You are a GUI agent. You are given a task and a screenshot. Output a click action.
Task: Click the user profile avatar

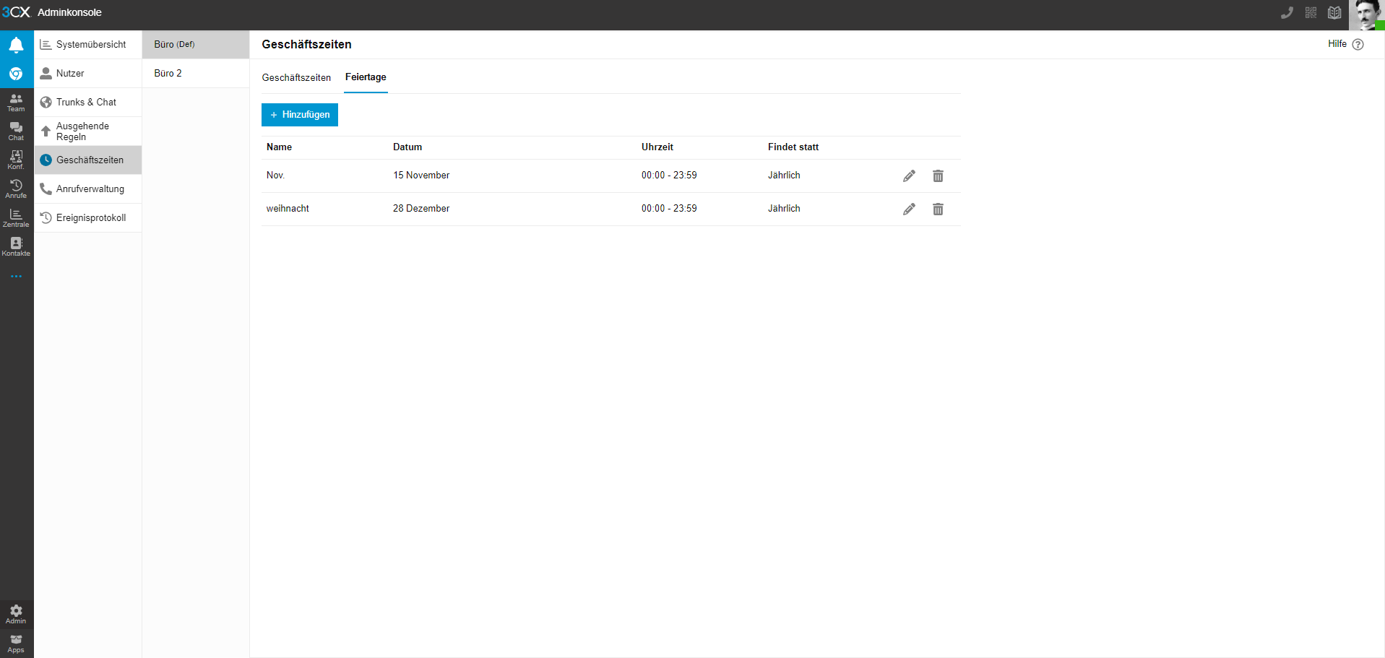[1366, 14]
